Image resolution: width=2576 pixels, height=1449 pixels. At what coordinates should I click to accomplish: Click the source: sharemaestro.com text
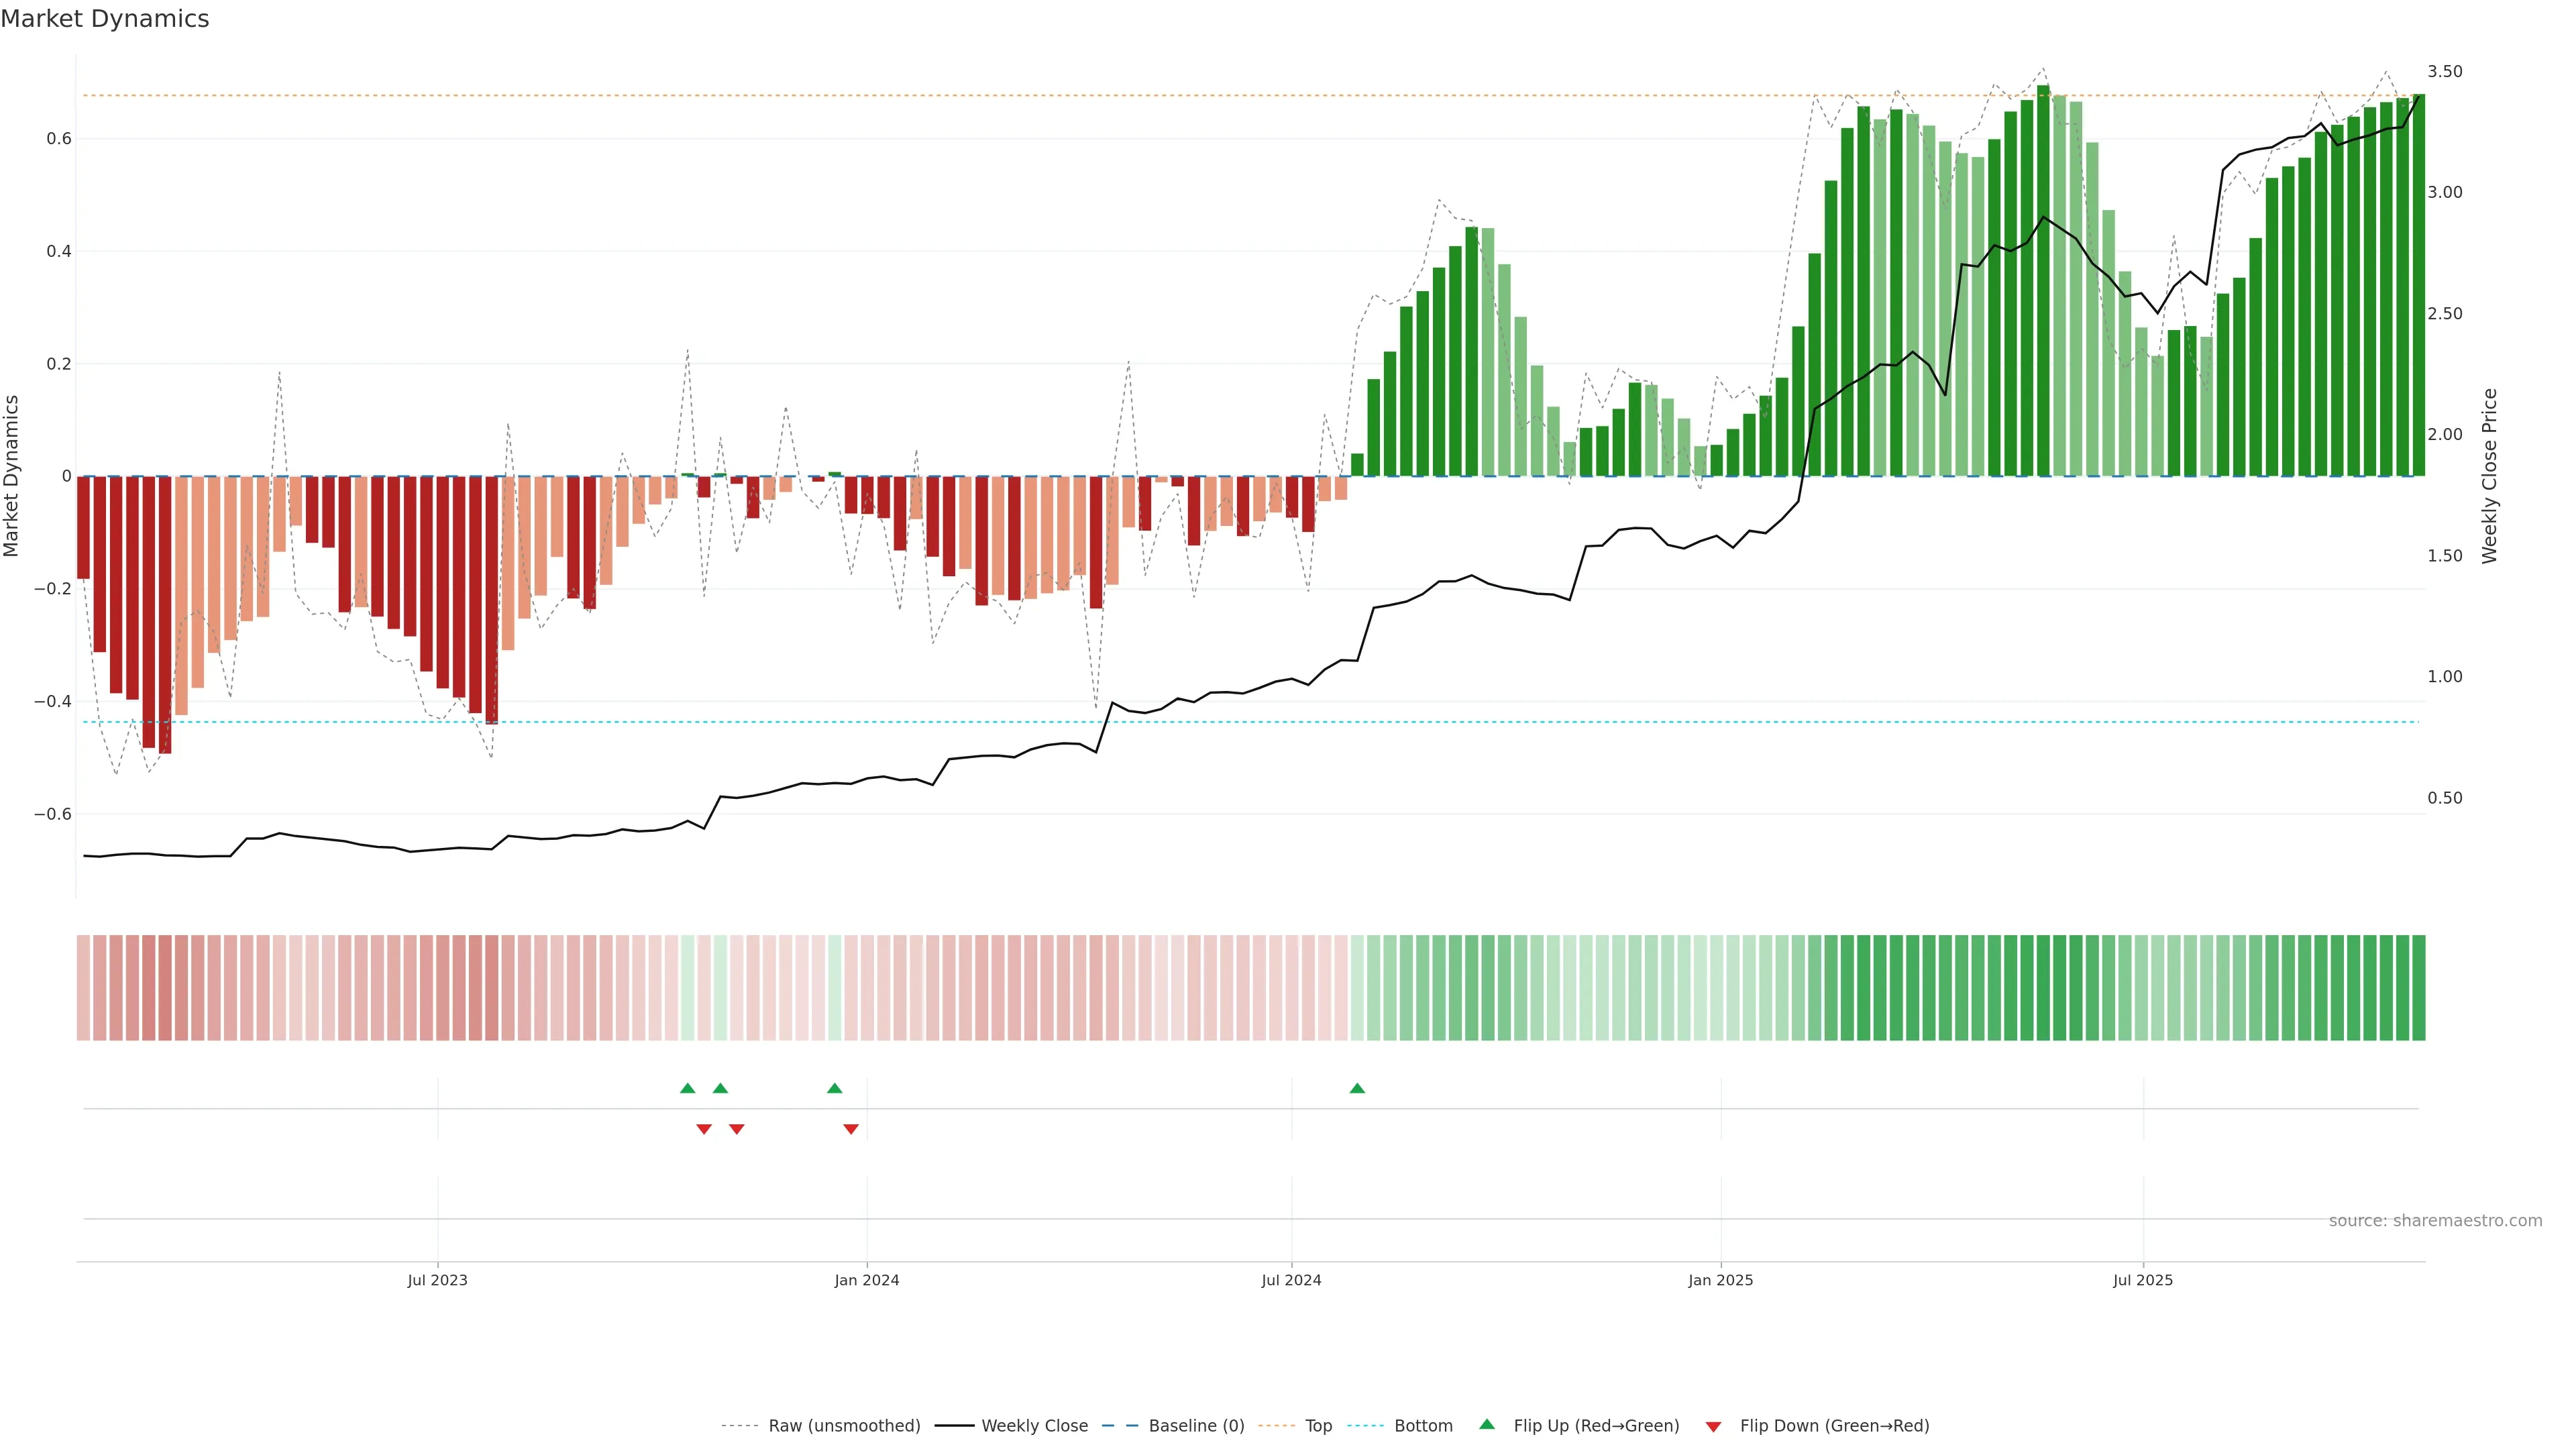click(2435, 1221)
